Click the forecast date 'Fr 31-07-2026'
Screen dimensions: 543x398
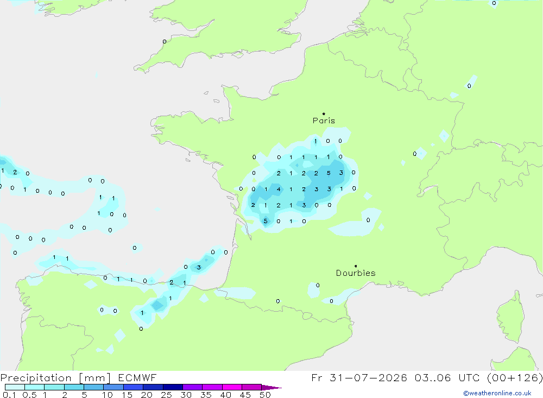359,378
